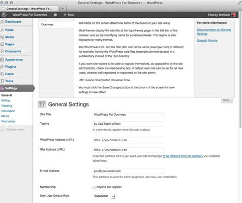The image size is (242, 203).
Task: Click 'For more information:' heading text
Action: (x=212, y=23)
